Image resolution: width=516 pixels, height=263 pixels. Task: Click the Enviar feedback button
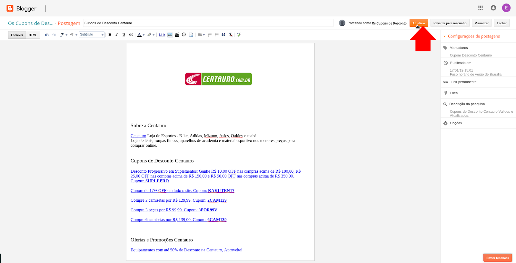coord(498,258)
